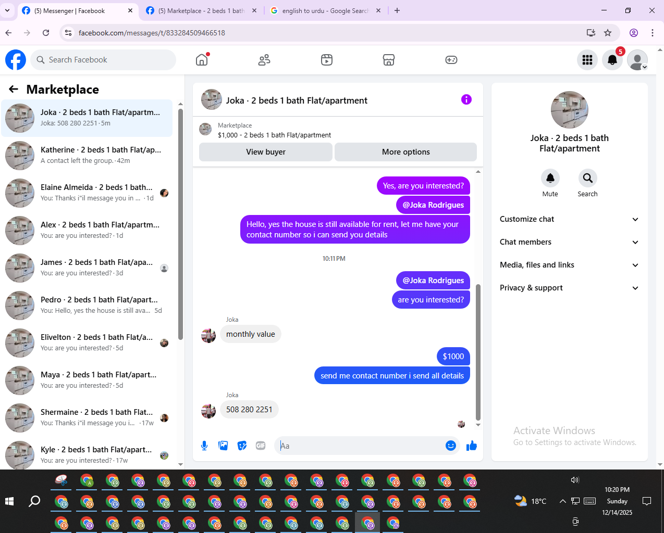Open new browser tab with plus button
Image resolution: width=664 pixels, height=533 pixels.
[397, 10]
